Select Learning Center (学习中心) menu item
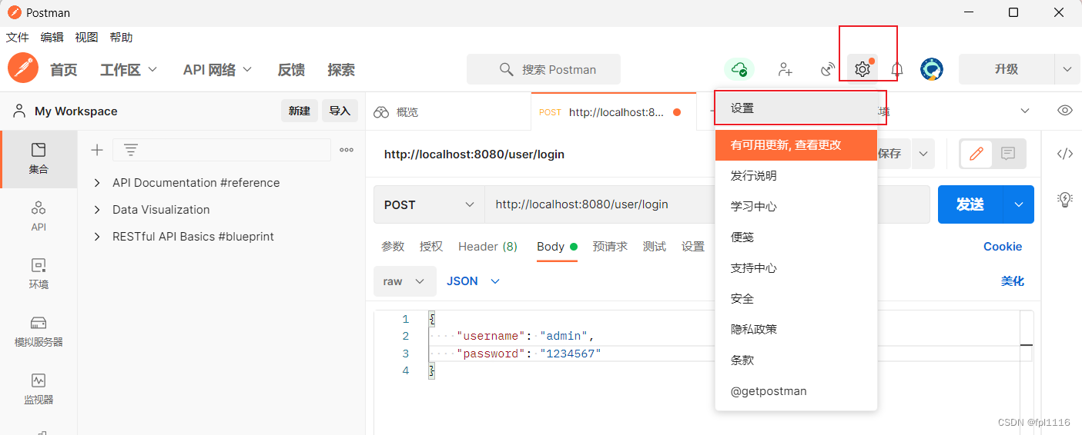The width and height of the screenshot is (1082, 435). 796,207
